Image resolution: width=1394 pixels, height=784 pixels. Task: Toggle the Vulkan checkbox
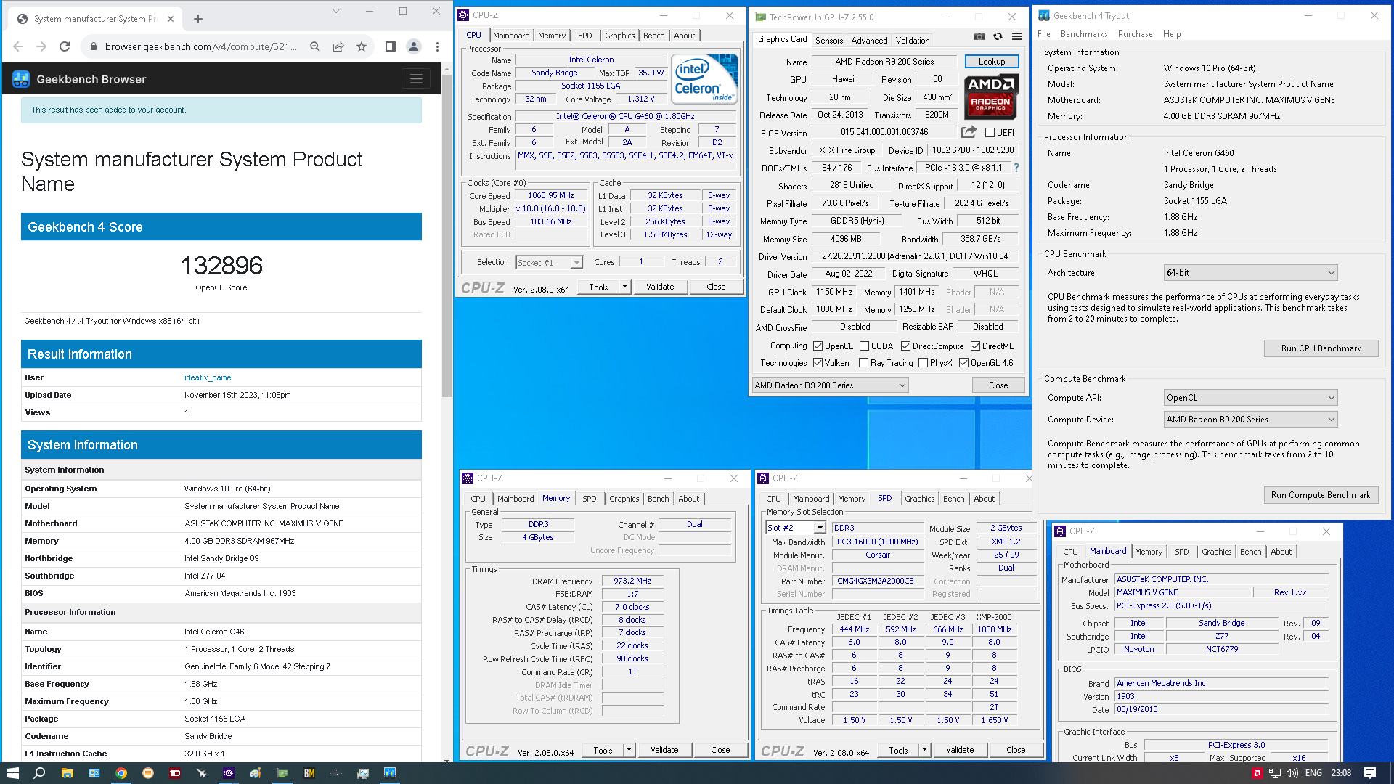pyautogui.click(x=818, y=363)
